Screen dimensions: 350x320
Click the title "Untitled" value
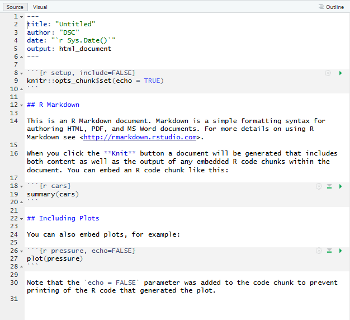(75, 24)
